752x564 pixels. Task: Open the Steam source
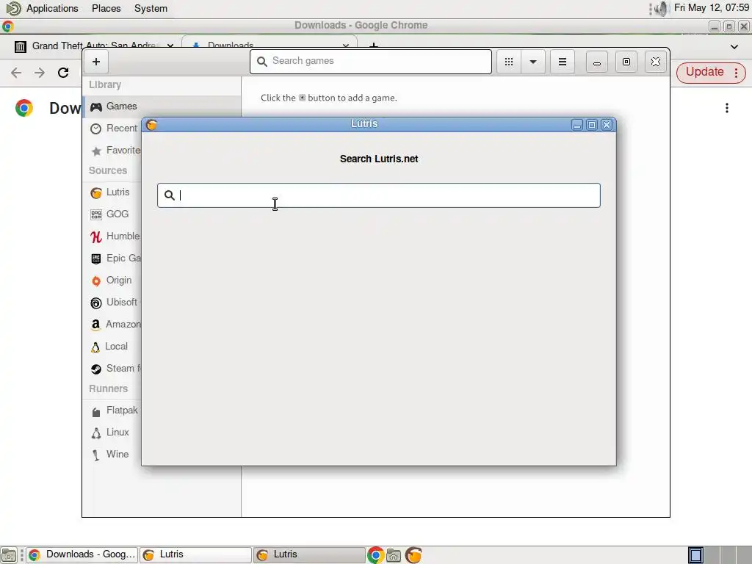[x=114, y=369]
